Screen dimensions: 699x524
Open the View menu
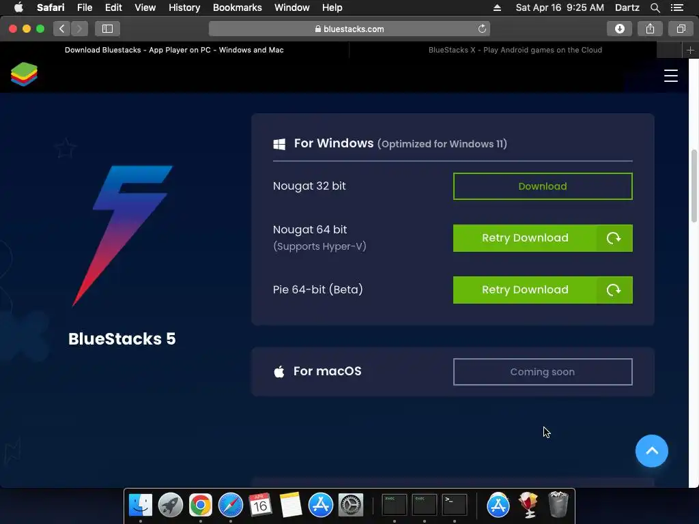[145, 8]
